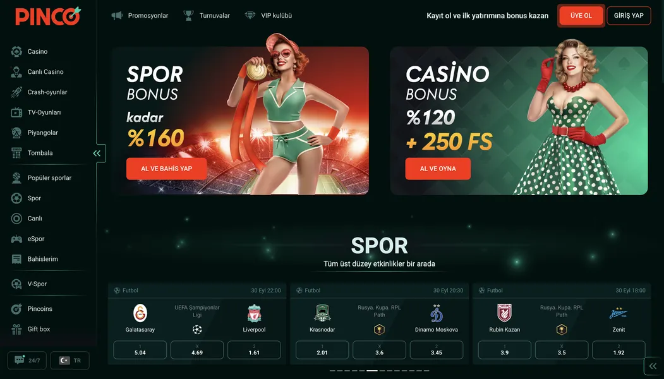Select the eSpor gamepad icon
Viewport: 664px width, 379px height.
(16, 239)
